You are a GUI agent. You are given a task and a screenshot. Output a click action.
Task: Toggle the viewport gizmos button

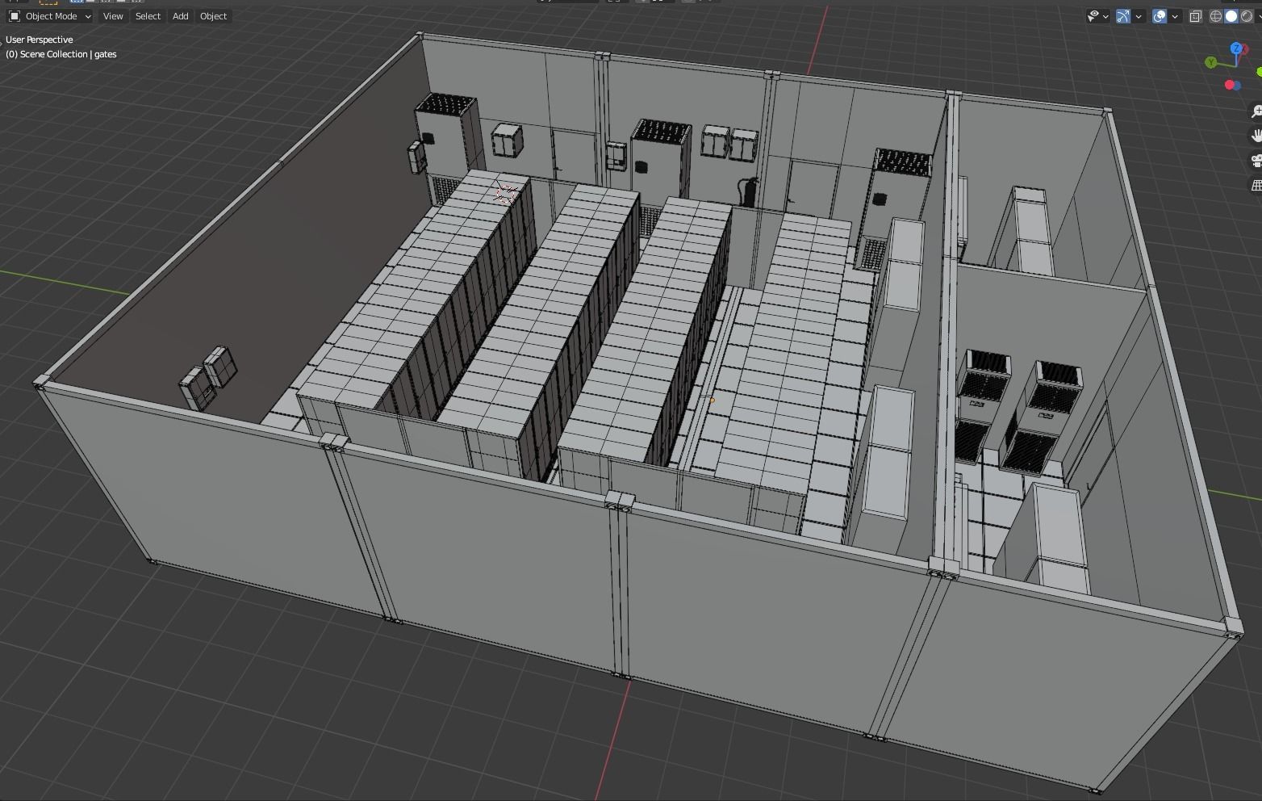click(x=1123, y=16)
